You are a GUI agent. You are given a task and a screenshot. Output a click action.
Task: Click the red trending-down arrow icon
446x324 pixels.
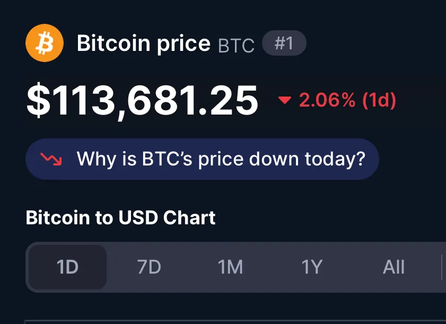click(51, 159)
